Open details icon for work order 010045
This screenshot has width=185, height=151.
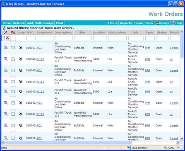point(5,71)
